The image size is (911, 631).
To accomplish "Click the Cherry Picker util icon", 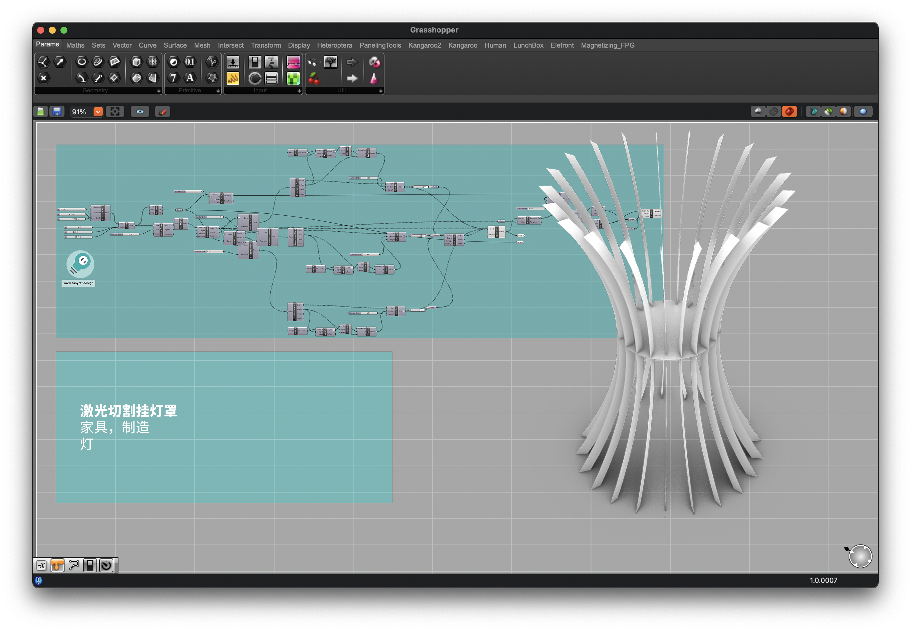I will coord(314,78).
